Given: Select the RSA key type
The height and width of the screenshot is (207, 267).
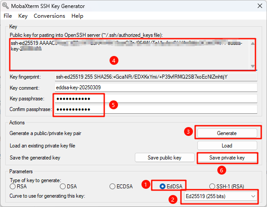Looking at the screenshot, I should 18,187.
